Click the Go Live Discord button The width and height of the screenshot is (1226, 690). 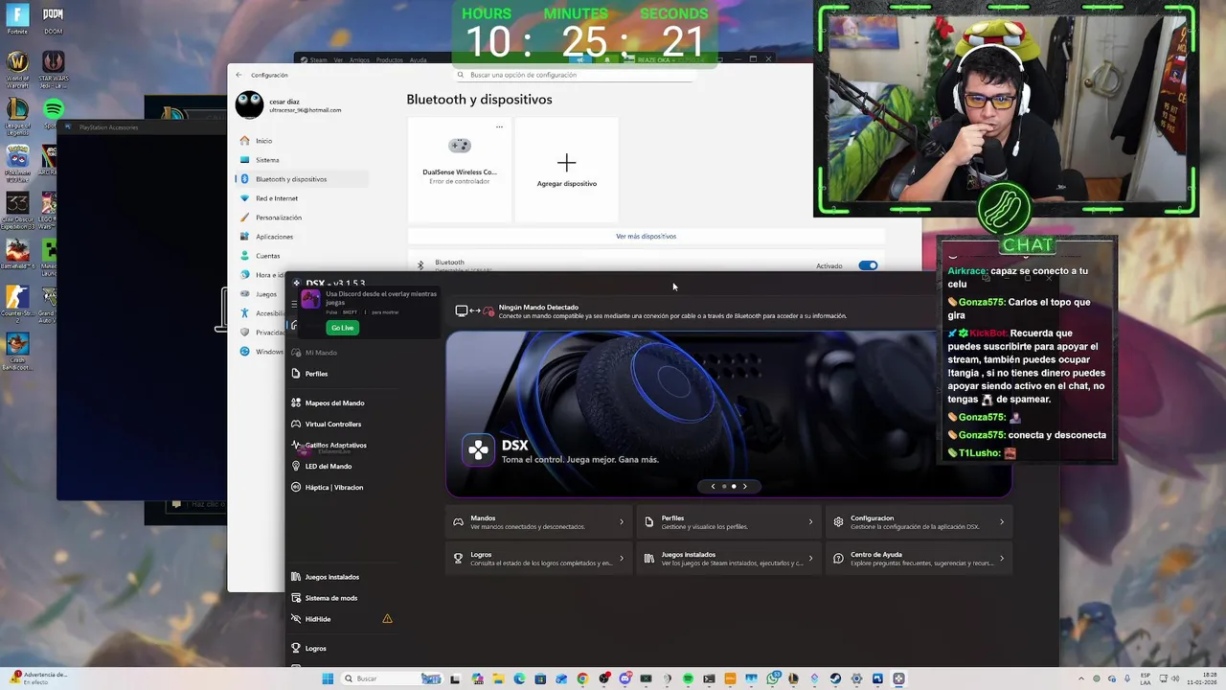pyautogui.click(x=342, y=328)
